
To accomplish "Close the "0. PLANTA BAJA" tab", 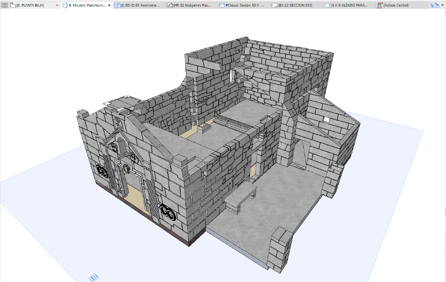I will [x=57, y=5].
